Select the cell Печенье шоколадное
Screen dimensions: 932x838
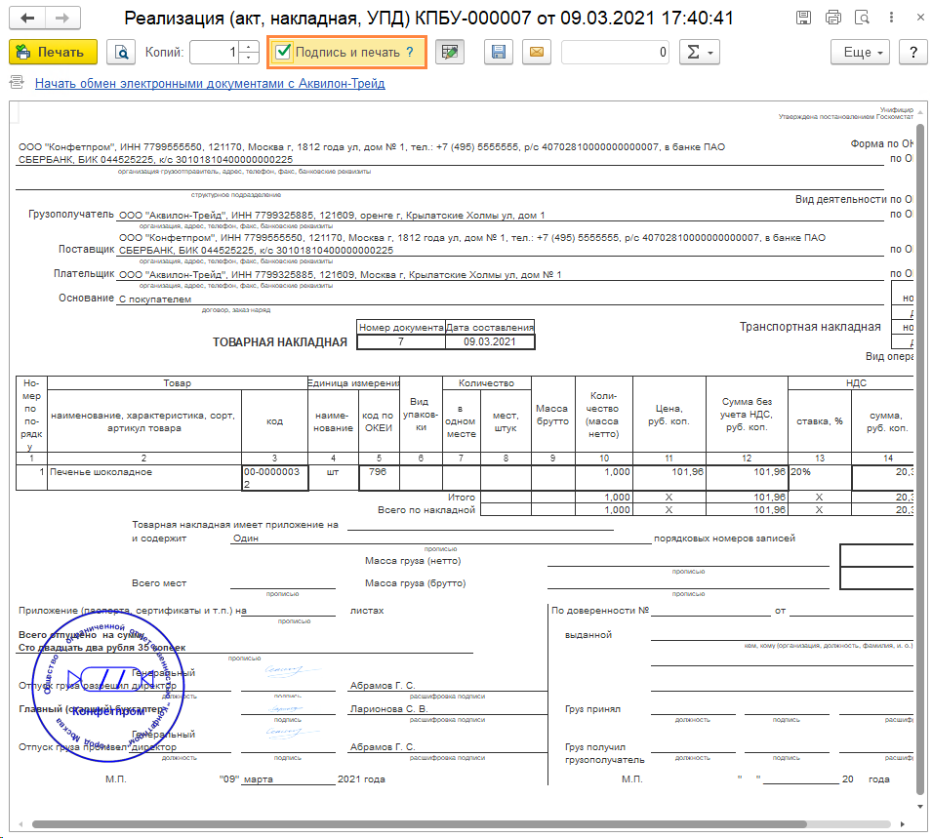143,478
